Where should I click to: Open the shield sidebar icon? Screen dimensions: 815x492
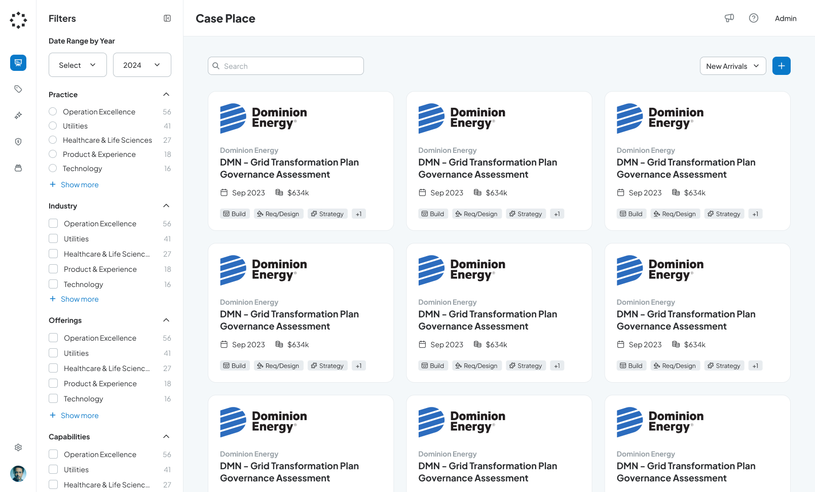[x=18, y=142]
